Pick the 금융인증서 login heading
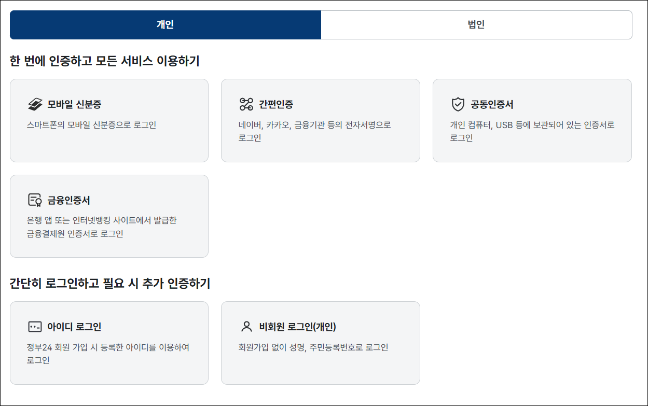Viewport: 648px width, 406px height. pyautogui.click(x=69, y=200)
